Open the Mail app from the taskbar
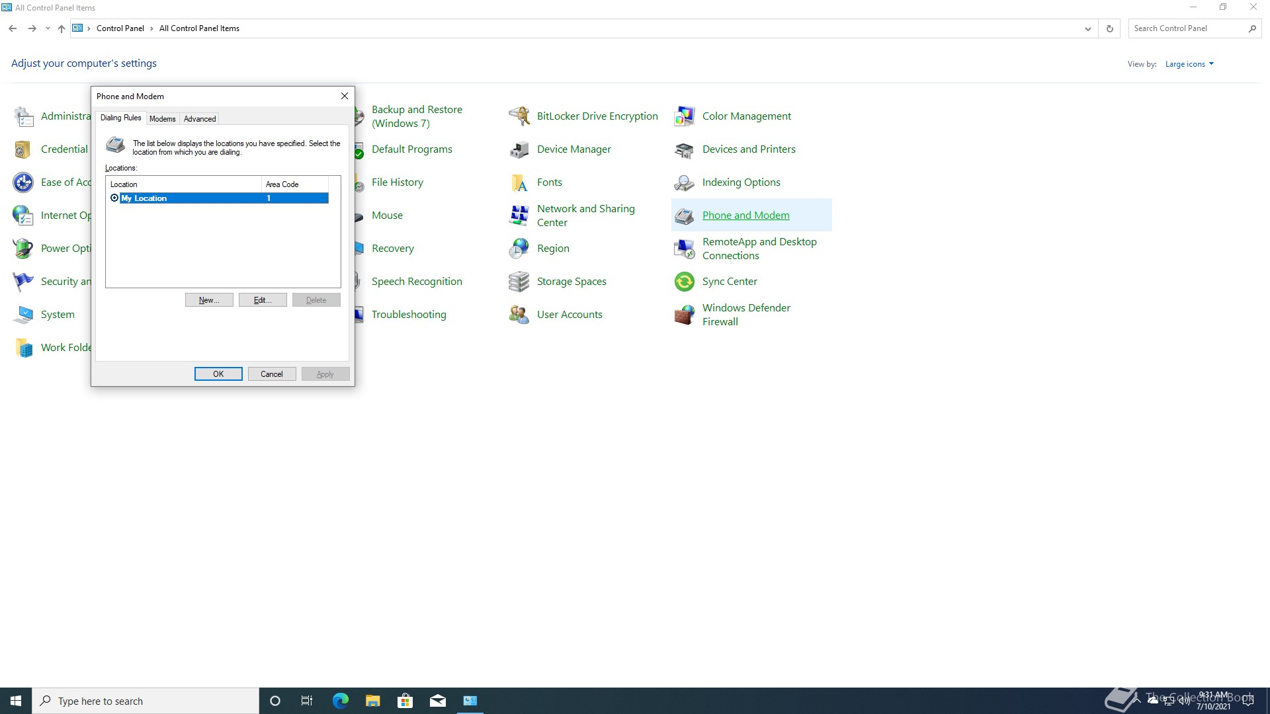Image resolution: width=1270 pixels, height=714 pixels. click(437, 701)
